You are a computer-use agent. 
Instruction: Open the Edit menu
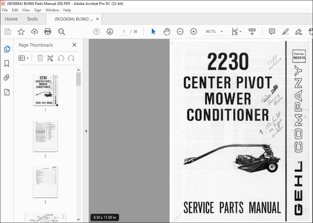pyautogui.click(x=15, y=10)
